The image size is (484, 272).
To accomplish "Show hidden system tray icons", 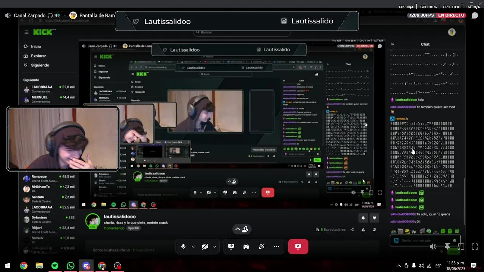I will coord(399,266).
